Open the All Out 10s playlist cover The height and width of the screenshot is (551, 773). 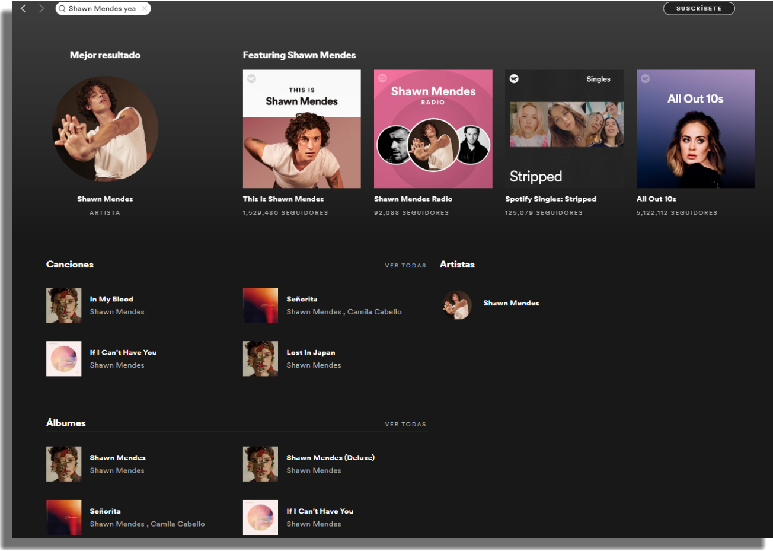695,129
